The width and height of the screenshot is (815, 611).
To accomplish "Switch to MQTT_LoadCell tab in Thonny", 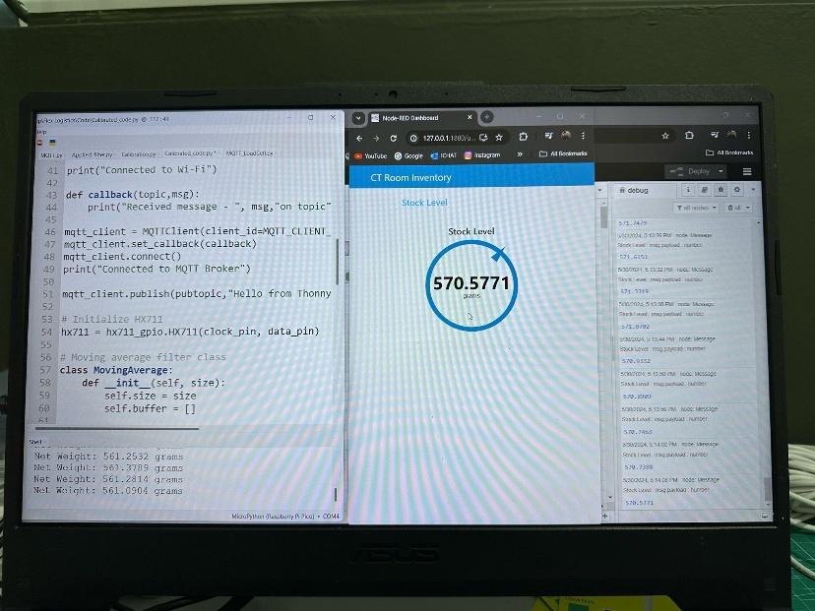I will (x=249, y=153).
